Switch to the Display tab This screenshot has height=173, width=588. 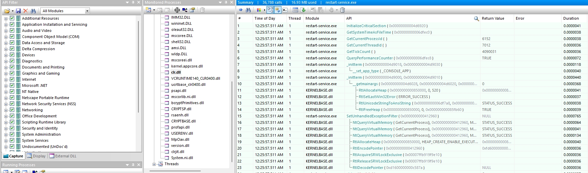pyautogui.click(x=36, y=156)
